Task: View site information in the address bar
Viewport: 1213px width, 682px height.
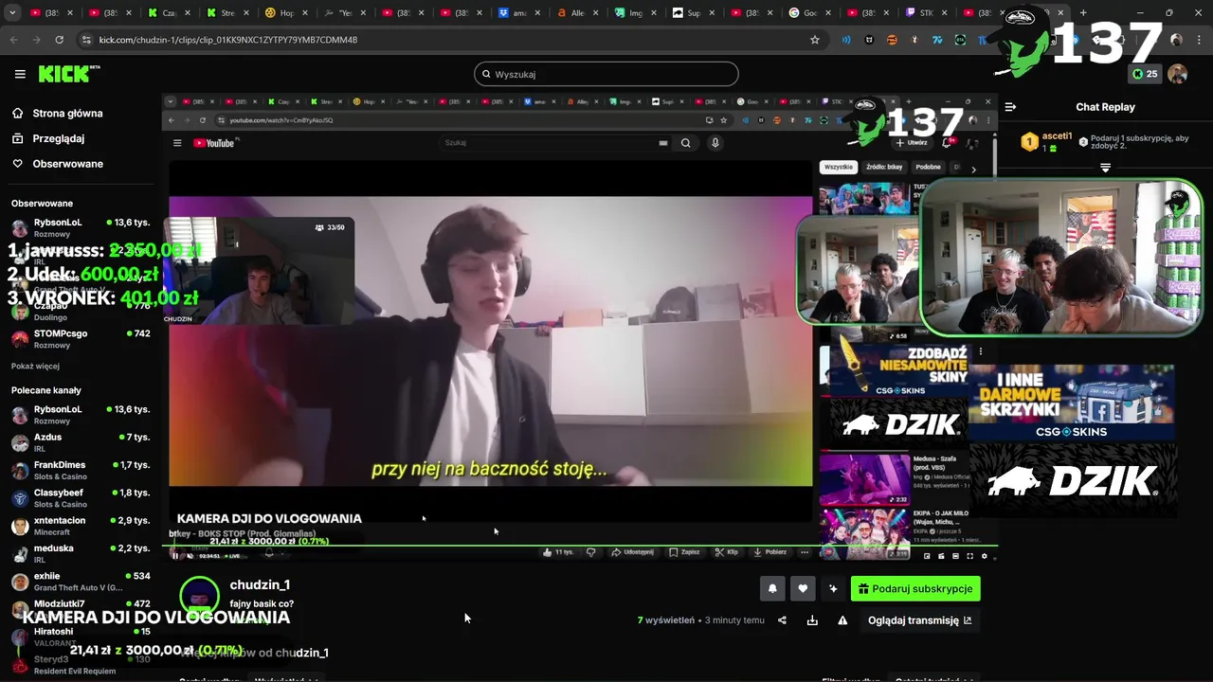Action: [87, 40]
